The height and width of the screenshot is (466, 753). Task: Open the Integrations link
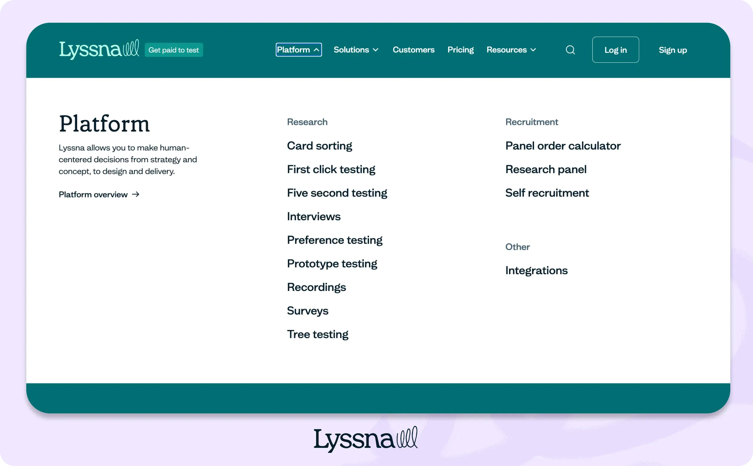pyautogui.click(x=536, y=271)
